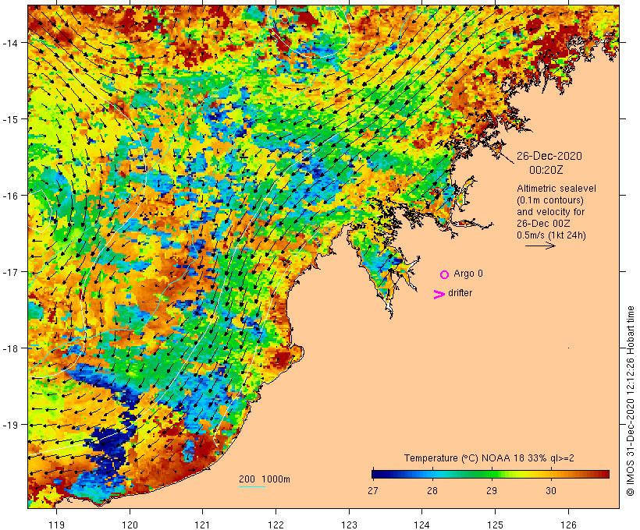The height and width of the screenshot is (530, 640).
Task: Click the '119' longitude axis label
Action: pos(56,525)
